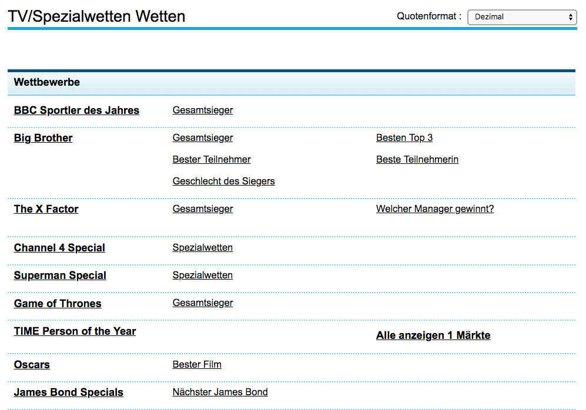Open the Channel 4 Special competition
This screenshot has height=410, width=586.
pyautogui.click(x=59, y=247)
